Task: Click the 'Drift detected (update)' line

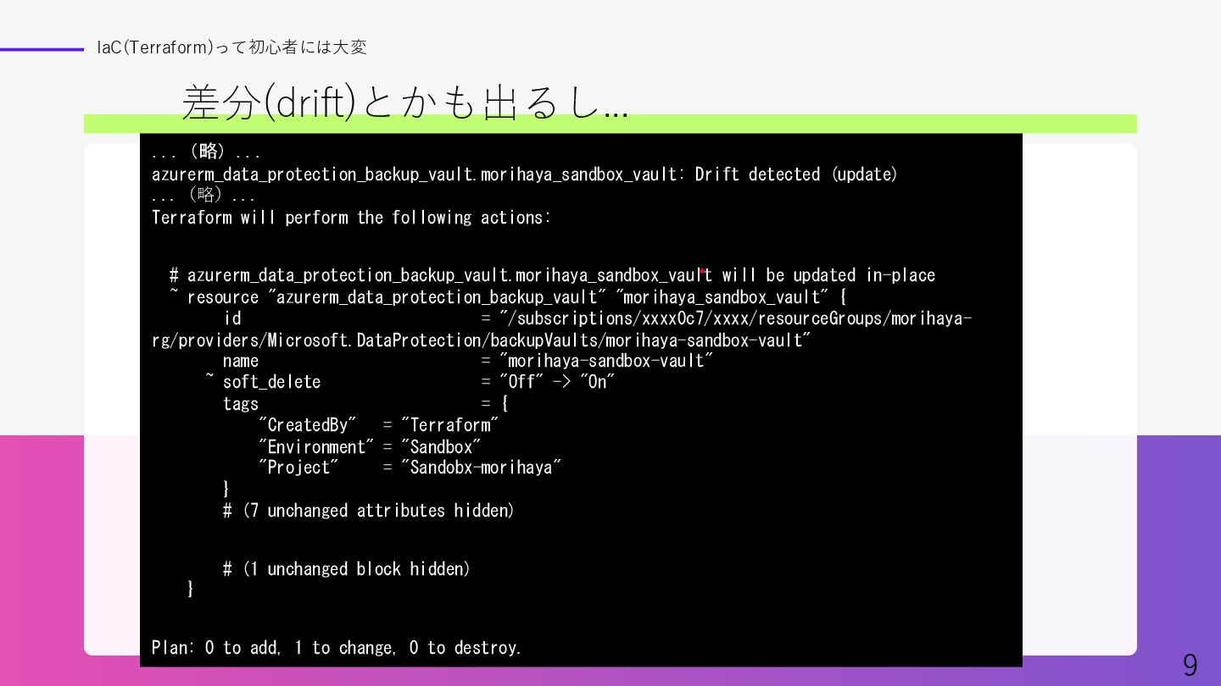Action: 524,174
